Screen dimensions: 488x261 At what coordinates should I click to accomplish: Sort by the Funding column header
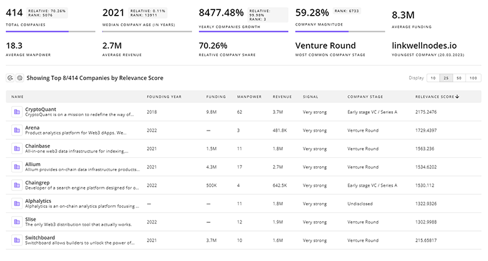click(215, 97)
